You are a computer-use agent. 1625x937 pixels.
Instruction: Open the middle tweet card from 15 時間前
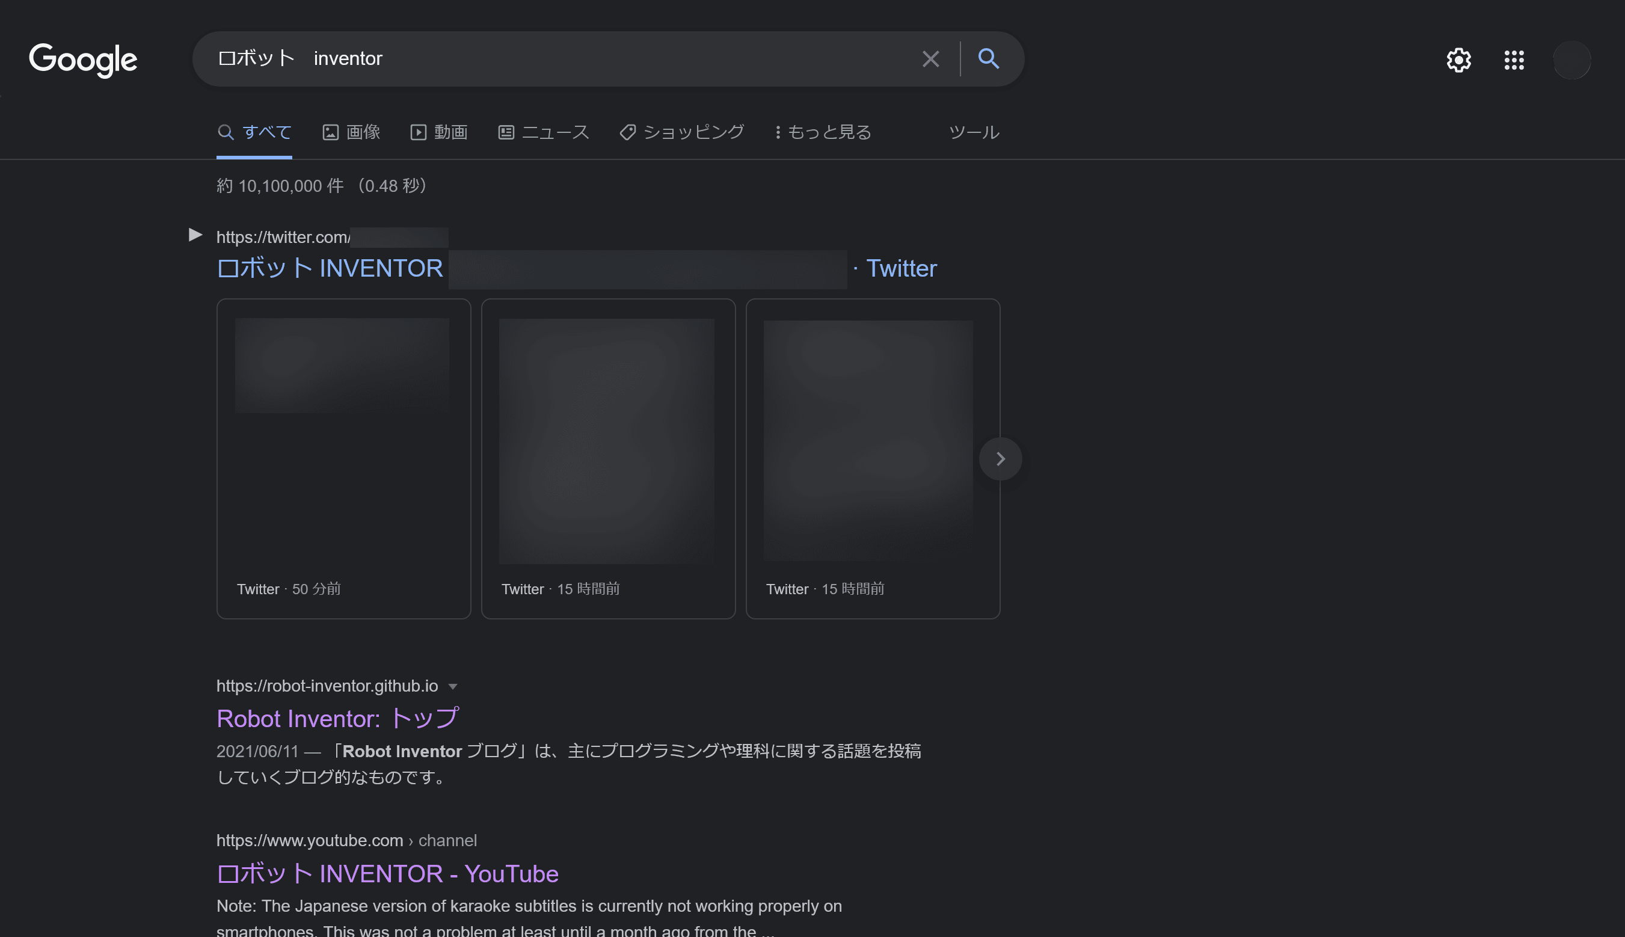(x=608, y=459)
